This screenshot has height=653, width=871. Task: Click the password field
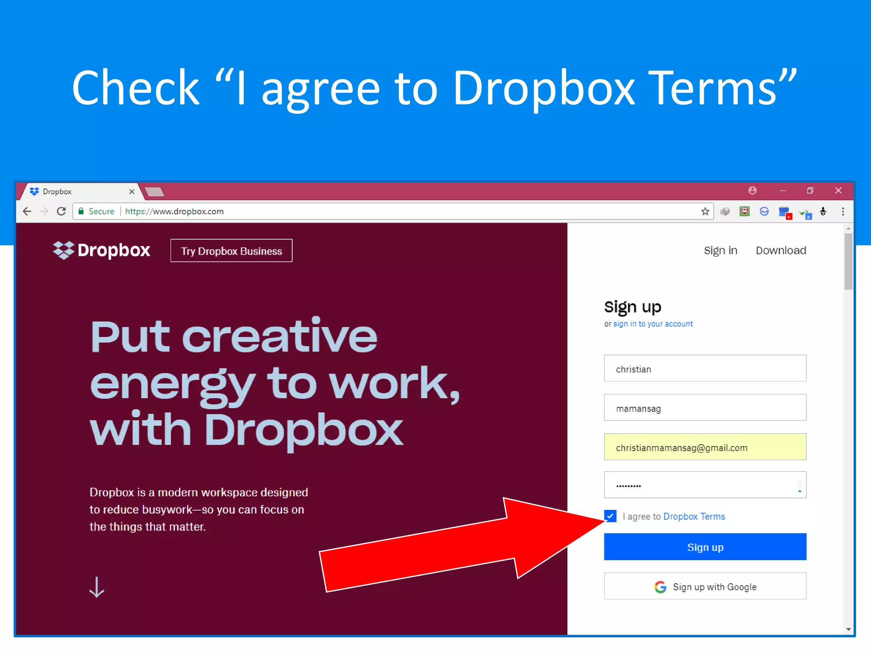(705, 485)
